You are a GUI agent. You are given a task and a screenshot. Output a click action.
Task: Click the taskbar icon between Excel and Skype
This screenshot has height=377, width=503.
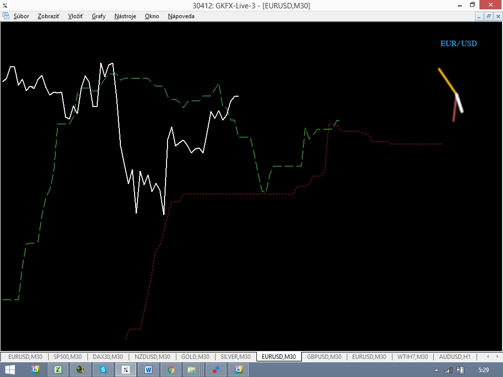point(80,370)
